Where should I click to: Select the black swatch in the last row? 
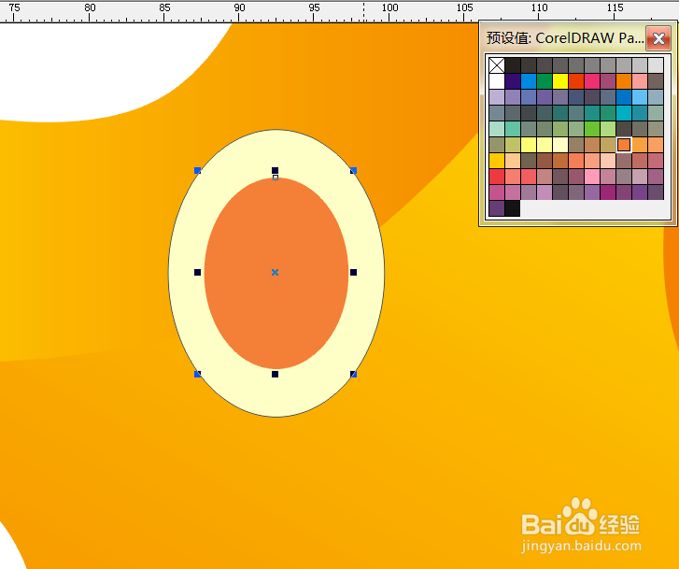tap(513, 208)
